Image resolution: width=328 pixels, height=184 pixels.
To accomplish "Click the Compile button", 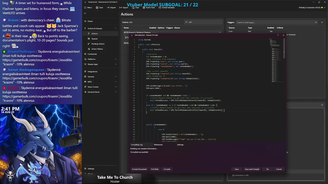I will (167, 169).
